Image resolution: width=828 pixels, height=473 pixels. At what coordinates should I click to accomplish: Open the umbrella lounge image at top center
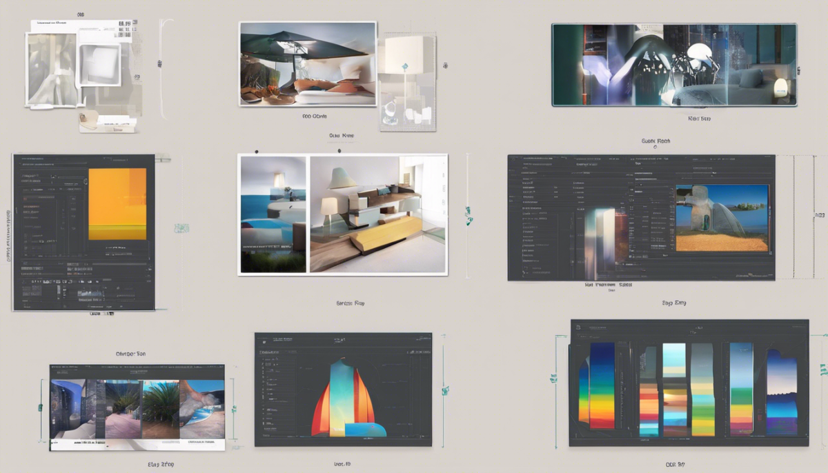click(307, 63)
